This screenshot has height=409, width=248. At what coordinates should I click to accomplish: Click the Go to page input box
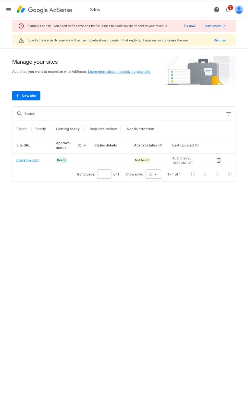(x=104, y=174)
